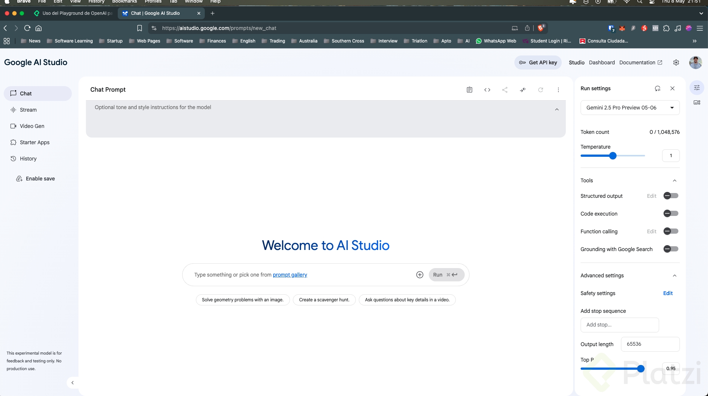The height and width of the screenshot is (396, 708).
Task: Click the share prompt icon
Action: 505,90
